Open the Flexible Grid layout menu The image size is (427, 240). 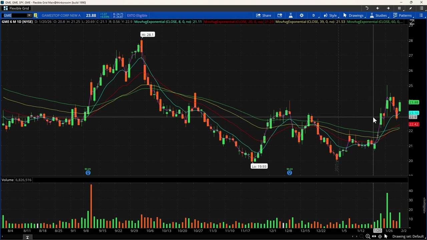[x=16, y=8]
